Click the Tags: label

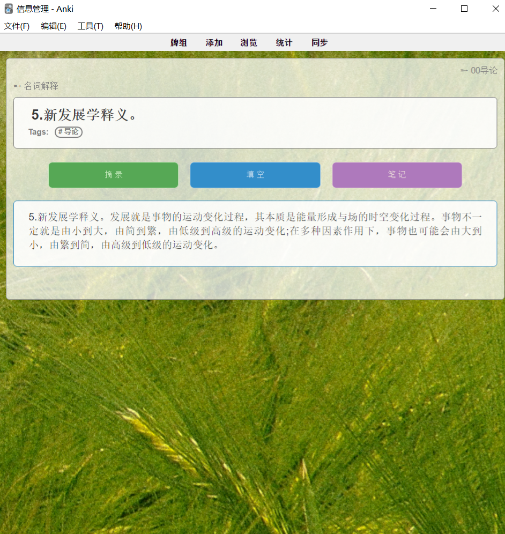[39, 132]
